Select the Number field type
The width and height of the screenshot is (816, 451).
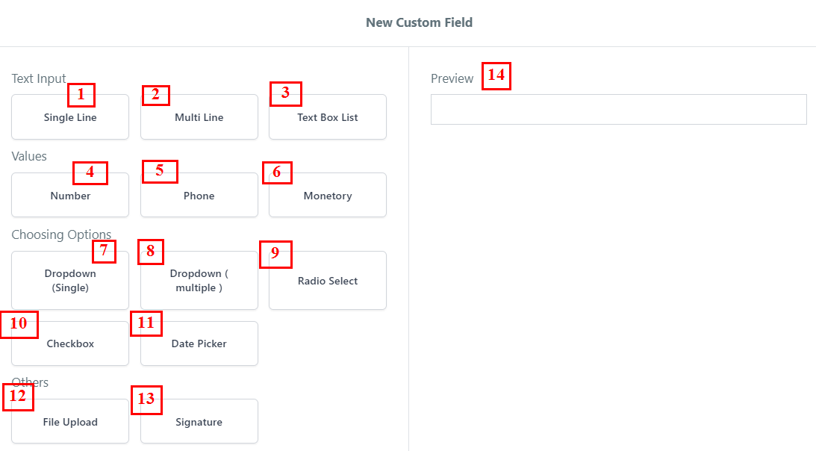[70, 196]
